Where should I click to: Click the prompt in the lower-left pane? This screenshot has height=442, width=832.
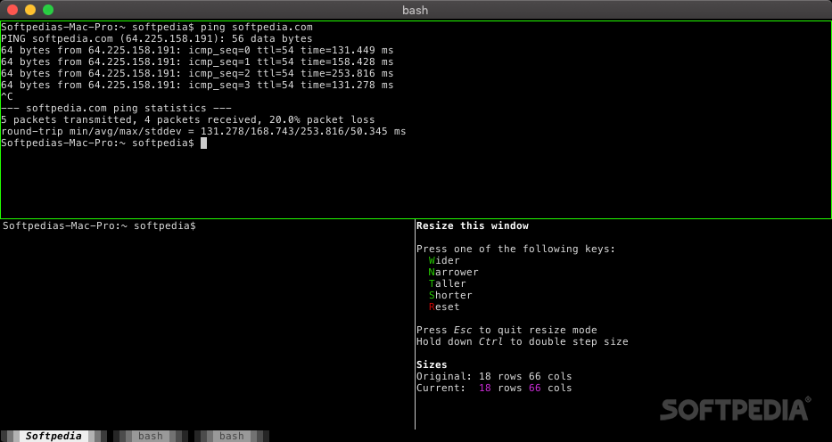click(99, 225)
